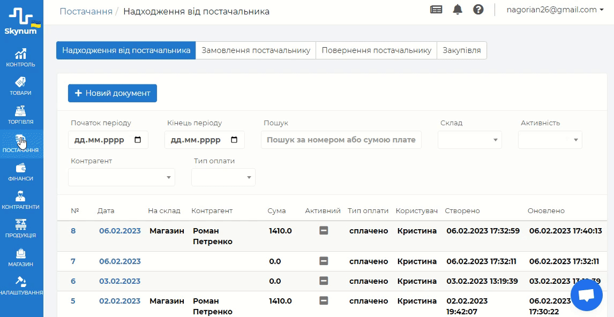The image size is (614, 317).
Task: Go to Торгівля in the sidebar
Action: pyautogui.click(x=21, y=114)
